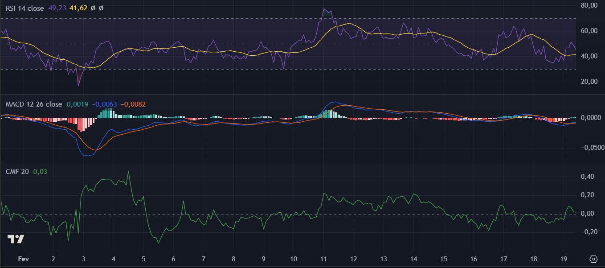Click the Fev date label on time axis

click(x=23, y=259)
